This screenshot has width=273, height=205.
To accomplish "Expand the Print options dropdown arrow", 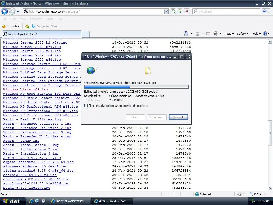I will click(221, 34).
